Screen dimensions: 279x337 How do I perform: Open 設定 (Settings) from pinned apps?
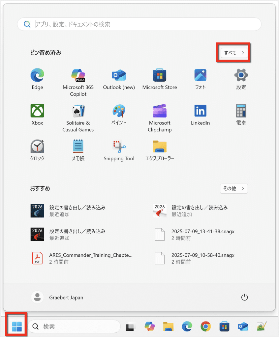point(241,79)
